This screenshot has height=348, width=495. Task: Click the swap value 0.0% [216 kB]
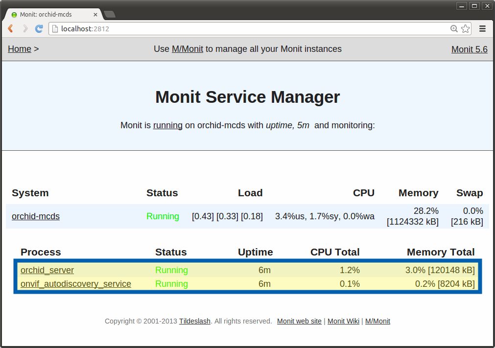[x=467, y=216]
